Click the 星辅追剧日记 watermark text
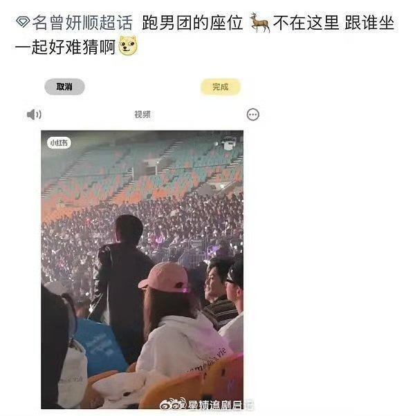 pyautogui.click(x=221, y=405)
